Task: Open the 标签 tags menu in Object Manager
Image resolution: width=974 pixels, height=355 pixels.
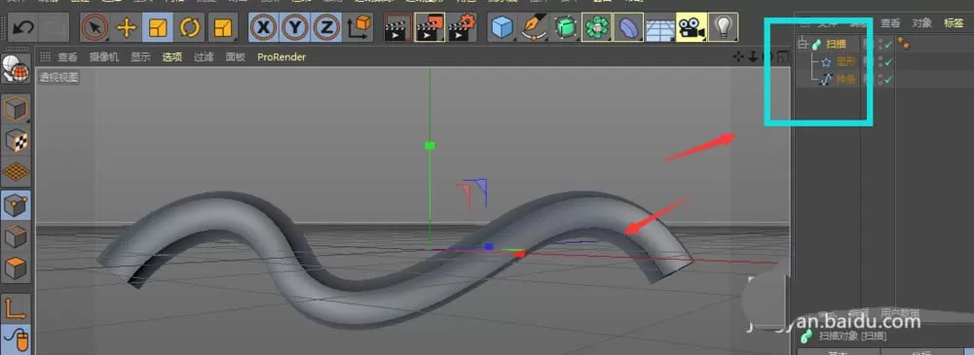Action: (954, 23)
